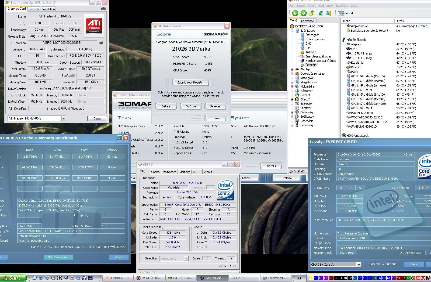Screen dimensions: 431x282
Task: Collapse the Számítógép tree node
Action: click(292, 31)
